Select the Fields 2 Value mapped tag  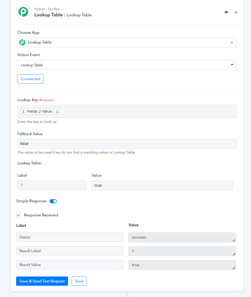tap(40, 111)
